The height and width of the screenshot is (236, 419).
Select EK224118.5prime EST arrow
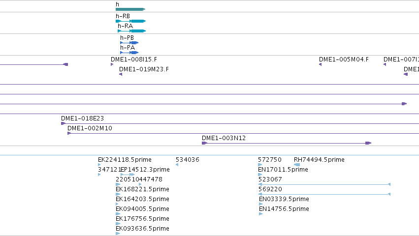tap(99, 165)
